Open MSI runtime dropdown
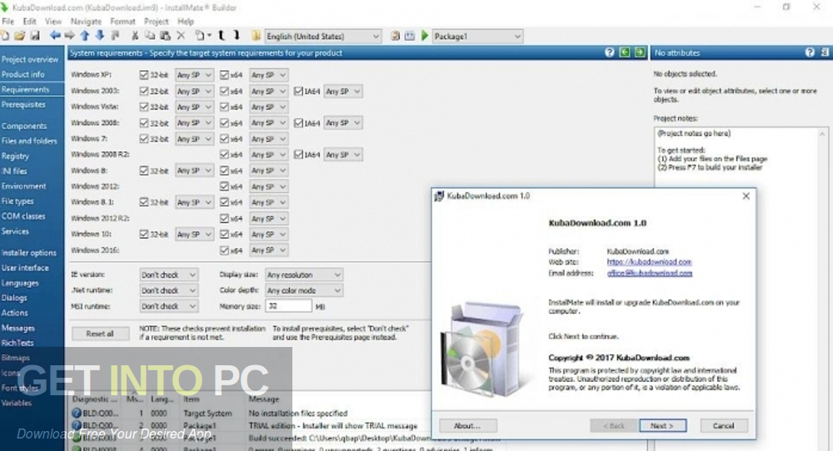 coord(168,306)
